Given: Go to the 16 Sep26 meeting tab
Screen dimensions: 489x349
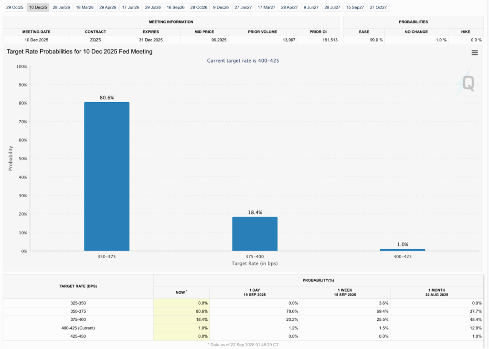Looking at the screenshot, I should click(x=176, y=8).
